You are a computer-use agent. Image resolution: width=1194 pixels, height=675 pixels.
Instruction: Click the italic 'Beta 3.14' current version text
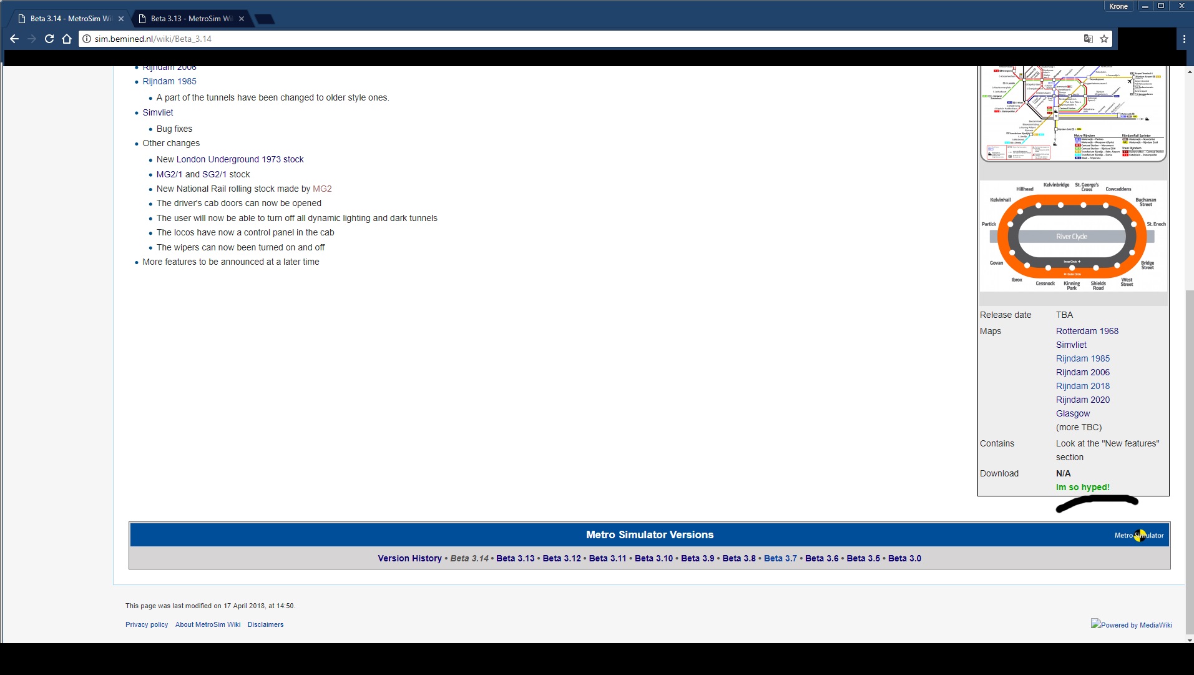click(469, 558)
